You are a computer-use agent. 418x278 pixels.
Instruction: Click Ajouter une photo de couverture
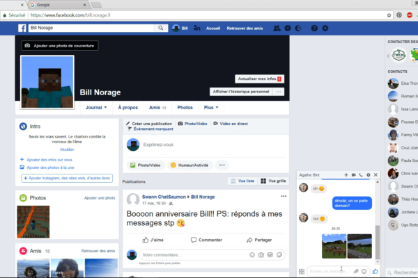coord(60,45)
